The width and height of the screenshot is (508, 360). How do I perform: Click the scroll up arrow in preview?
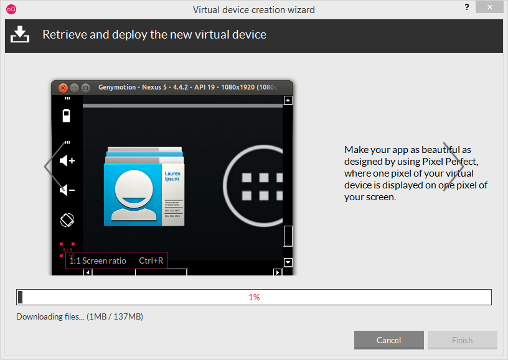pos(288,100)
